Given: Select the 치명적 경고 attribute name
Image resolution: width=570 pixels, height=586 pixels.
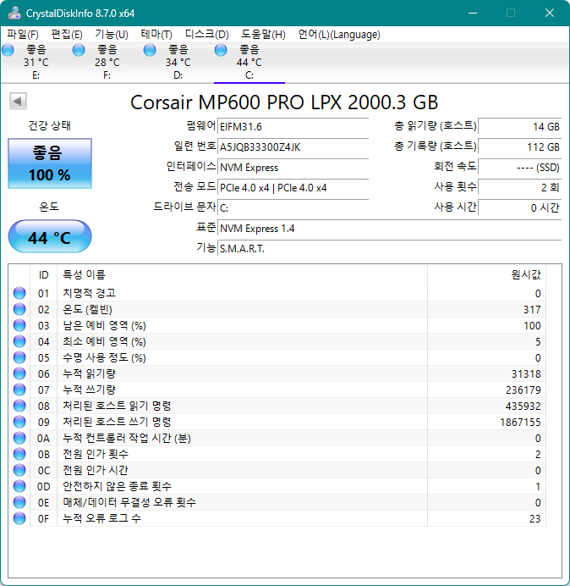Looking at the screenshot, I should coord(89,293).
